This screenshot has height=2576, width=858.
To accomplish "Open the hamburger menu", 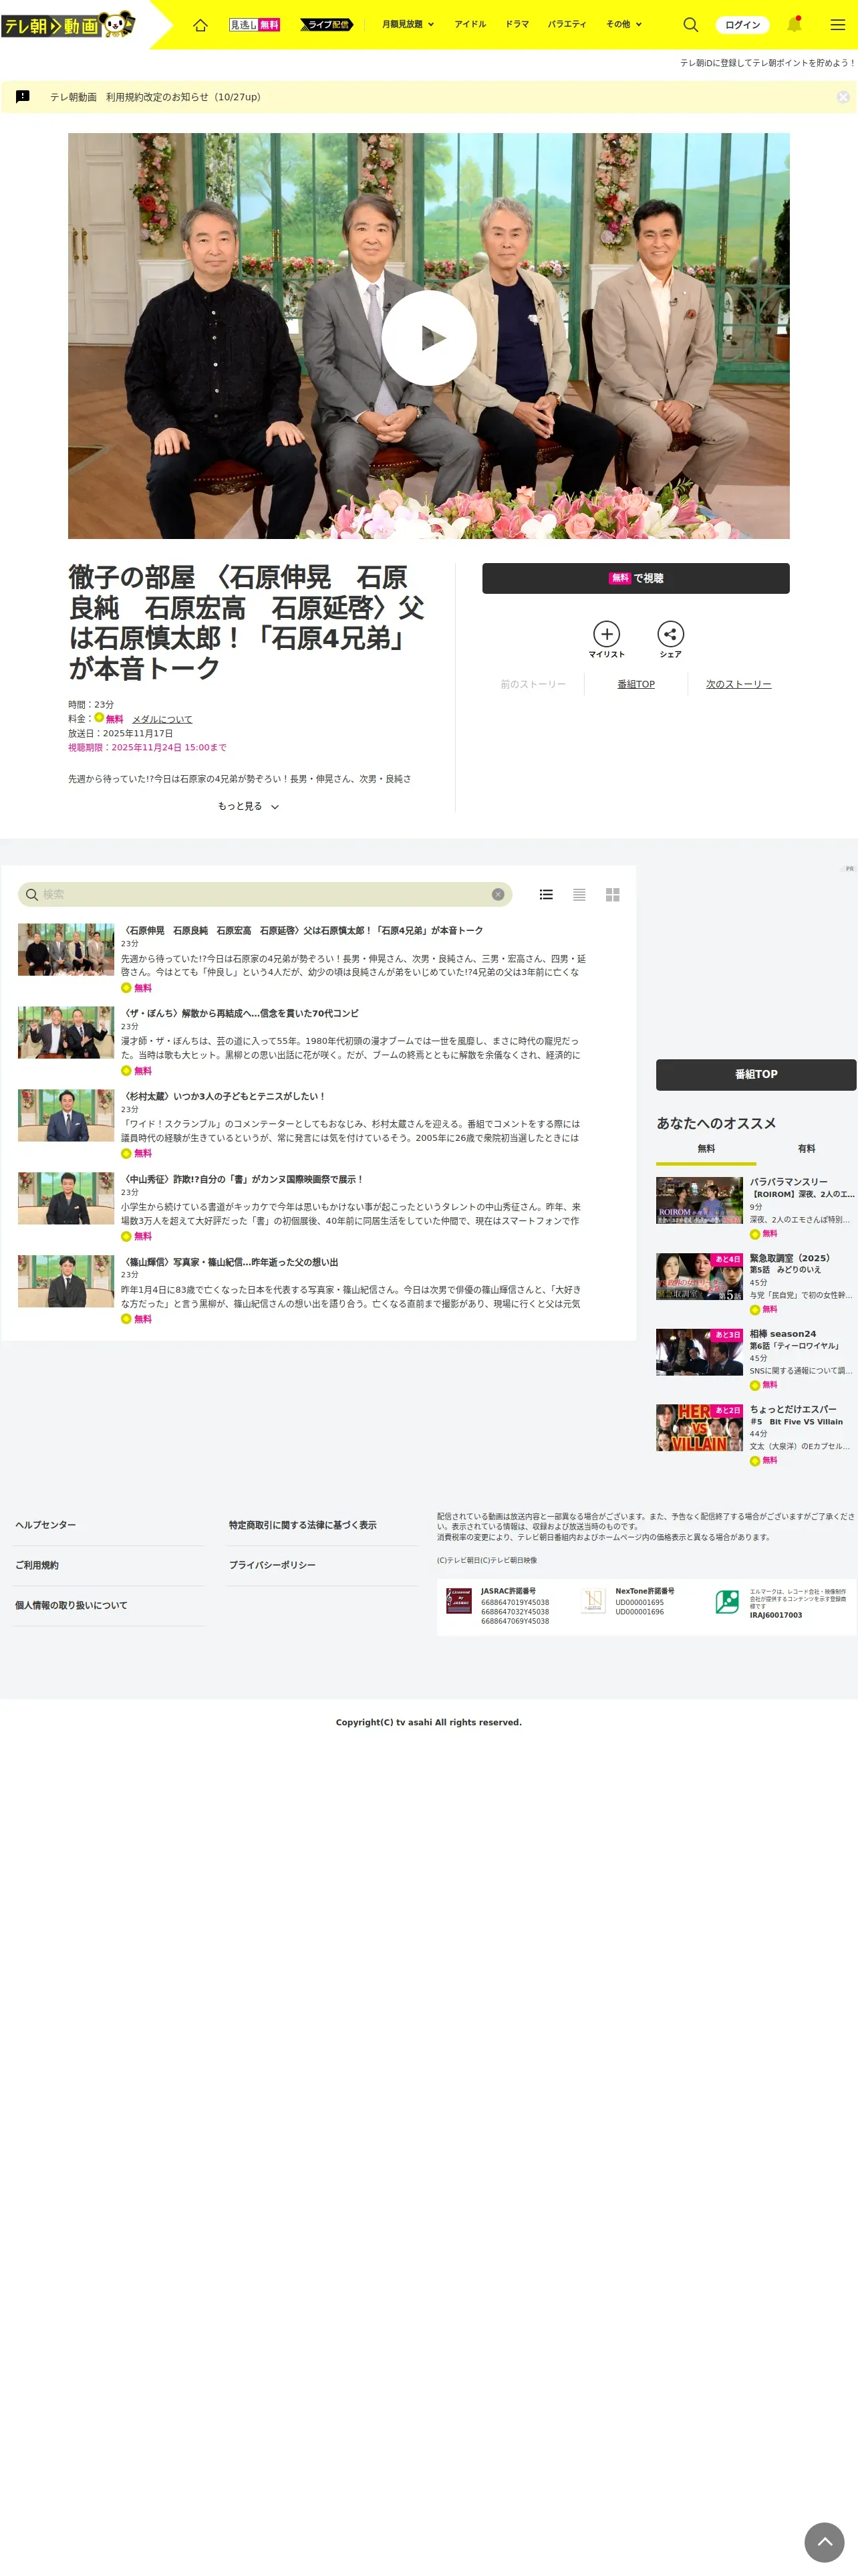I will [x=837, y=24].
